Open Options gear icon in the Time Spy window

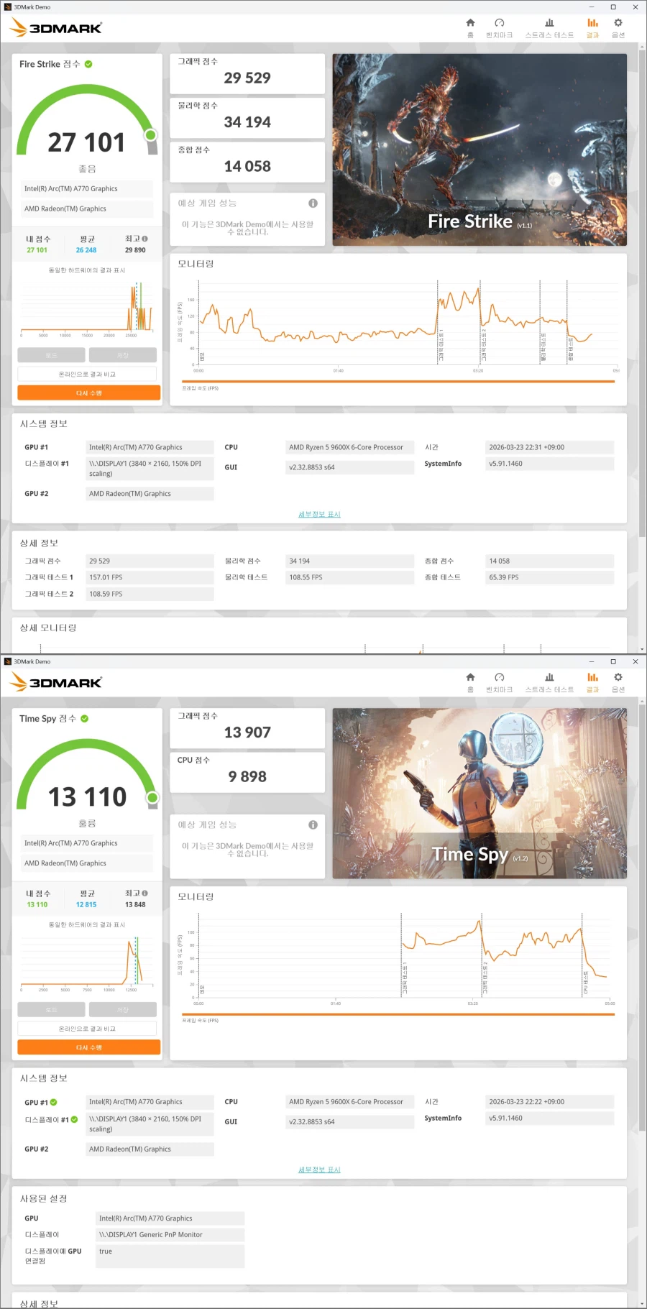click(618, 677)
